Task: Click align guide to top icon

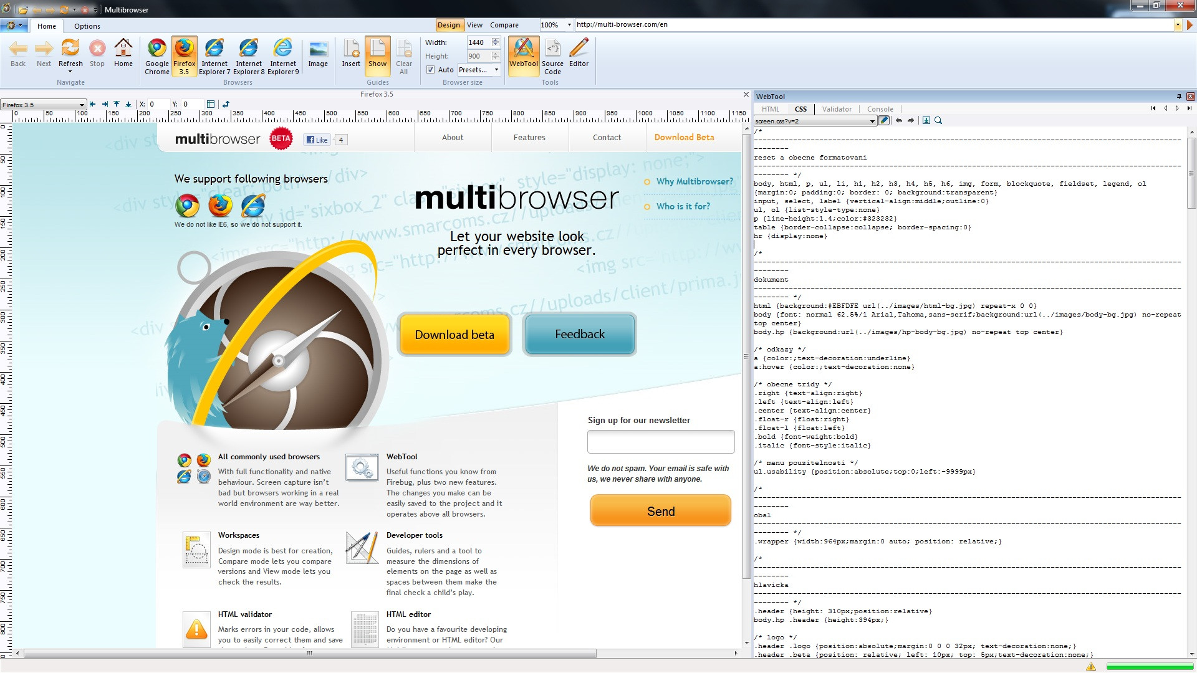Action: pos(117,104)
